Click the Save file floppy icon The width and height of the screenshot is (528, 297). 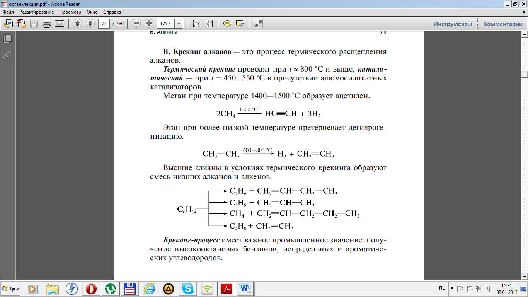coord(34,24)
